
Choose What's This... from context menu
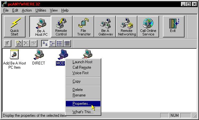click(x=83, y=112)
